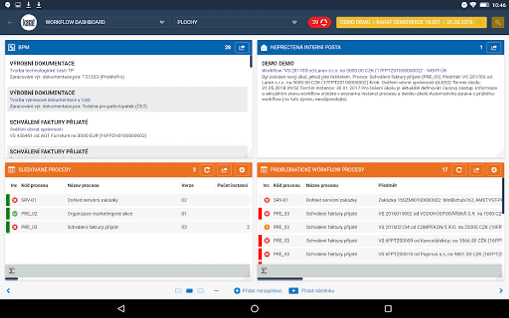Export the BPM panel contents

[242, 47]
